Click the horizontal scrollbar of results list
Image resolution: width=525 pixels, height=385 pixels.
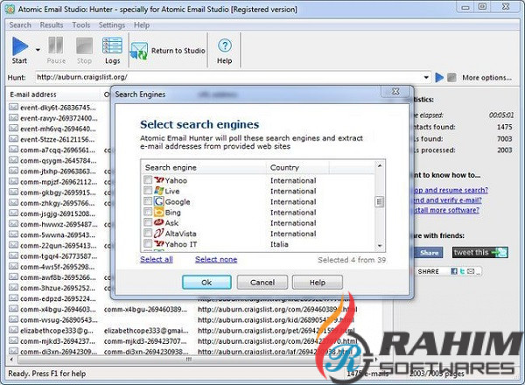[188, 360]
